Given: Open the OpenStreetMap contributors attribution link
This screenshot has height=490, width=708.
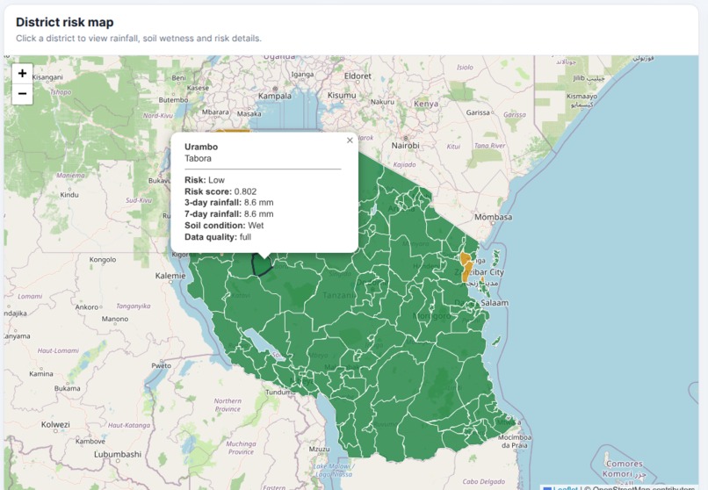Looking at the screenshot, I should tap(643, 487).
